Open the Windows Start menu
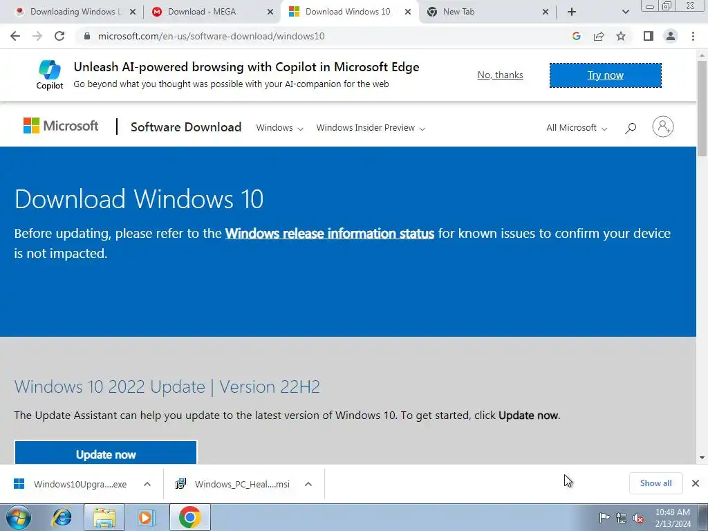The image size is (708, 531). (x=18, y=517)
